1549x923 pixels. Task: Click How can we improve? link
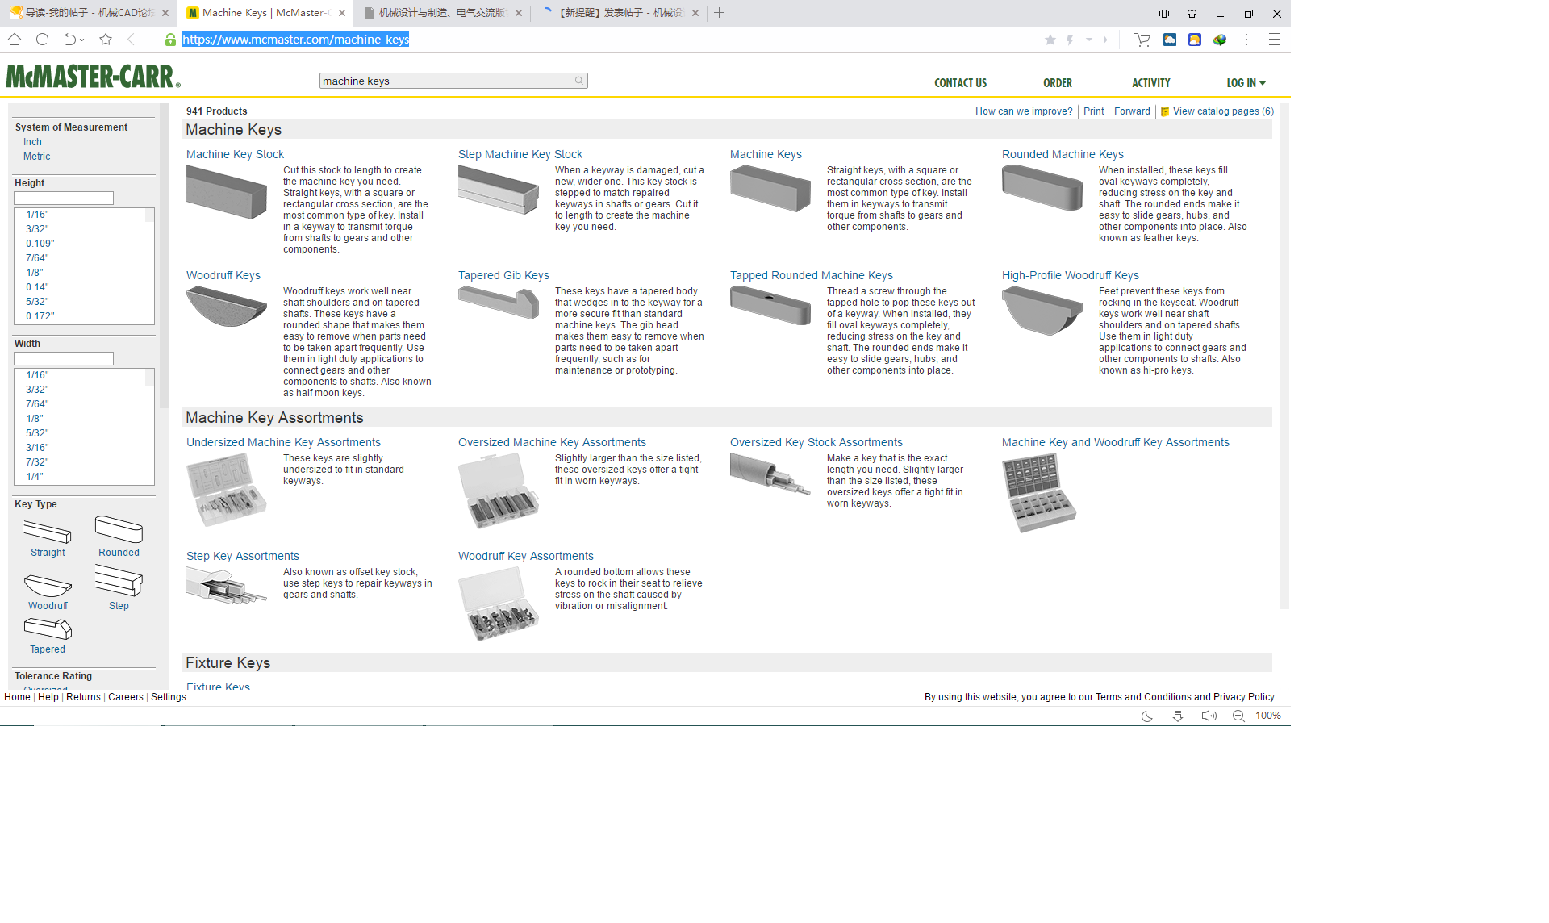point(1024,111)
